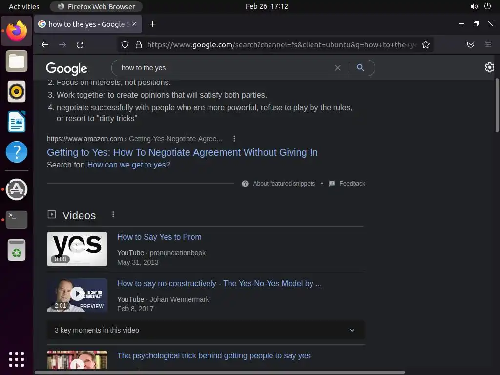Click the horizontal page scrollbar
500x375 pixels.
point(220,372)
